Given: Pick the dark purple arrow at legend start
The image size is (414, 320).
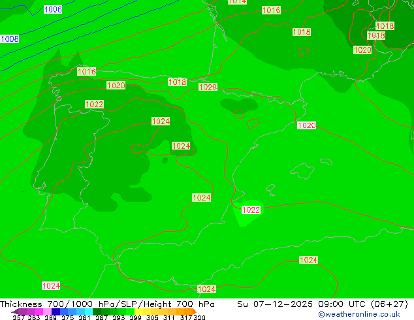Looking at the screenshot, I should pyautogui.click(x=15, y=312).
